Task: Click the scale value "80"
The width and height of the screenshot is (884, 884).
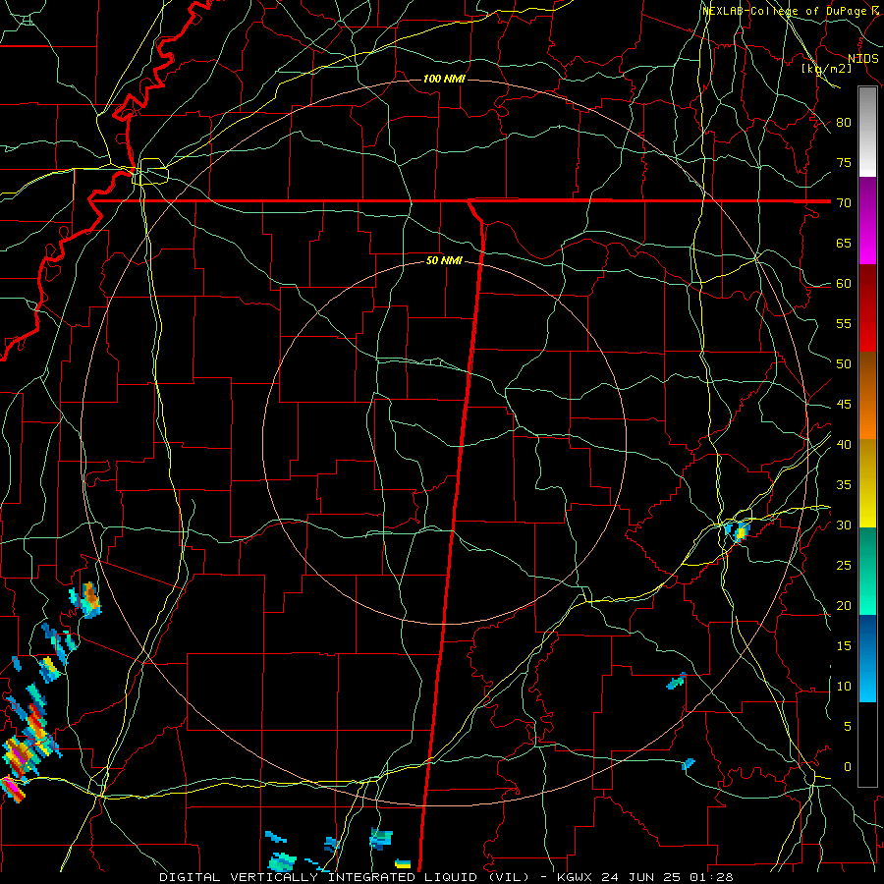Action: [x=844, y=123]
